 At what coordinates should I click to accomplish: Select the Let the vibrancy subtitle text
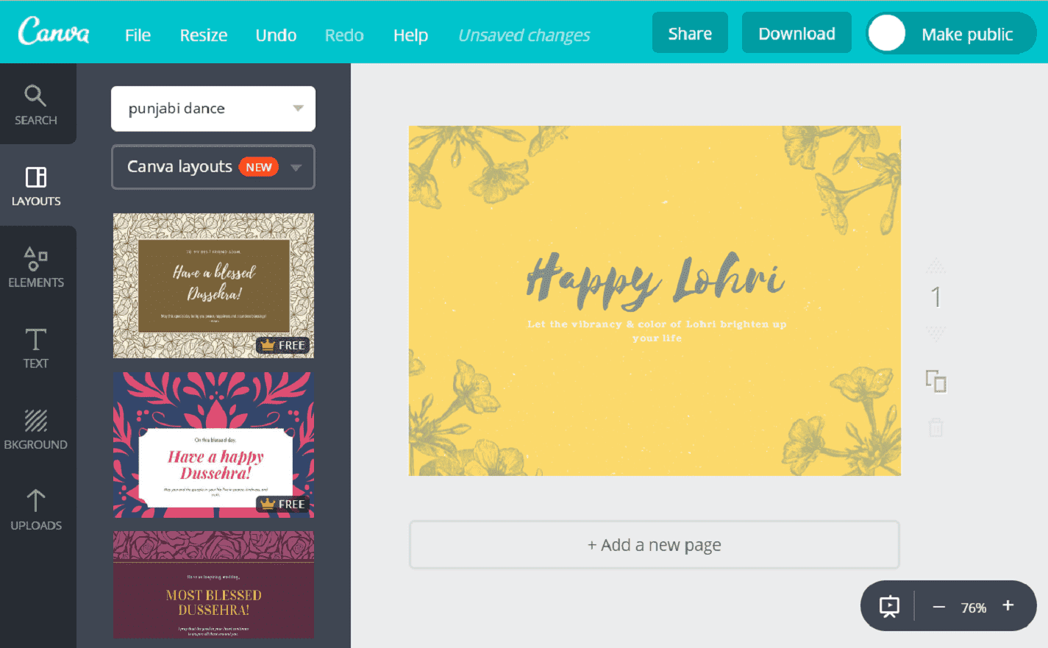657,330
